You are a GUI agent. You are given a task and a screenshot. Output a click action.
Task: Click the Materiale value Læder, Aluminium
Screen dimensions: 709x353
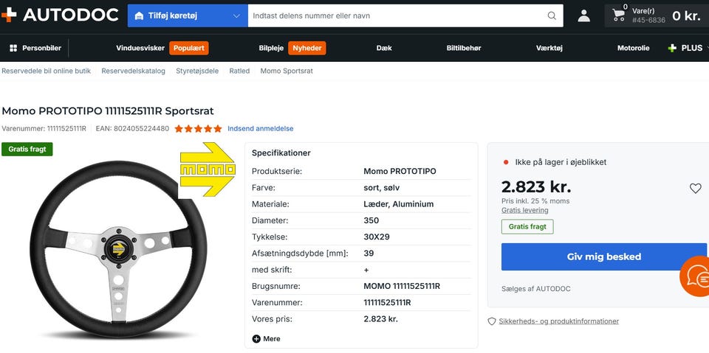(x=398, y=204)
